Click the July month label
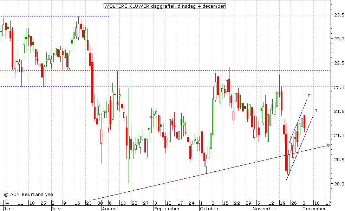This screenshot has width=345, height=211. 56,209
